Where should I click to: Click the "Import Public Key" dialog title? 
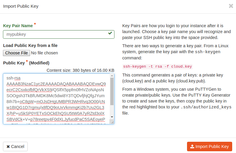click(21, 6)
